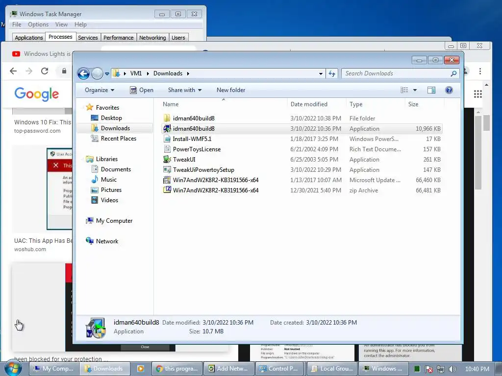The width and height of the screenshot is (502, 376).
Task: Click the volume speaker tray icon
Action: (452, 369)
